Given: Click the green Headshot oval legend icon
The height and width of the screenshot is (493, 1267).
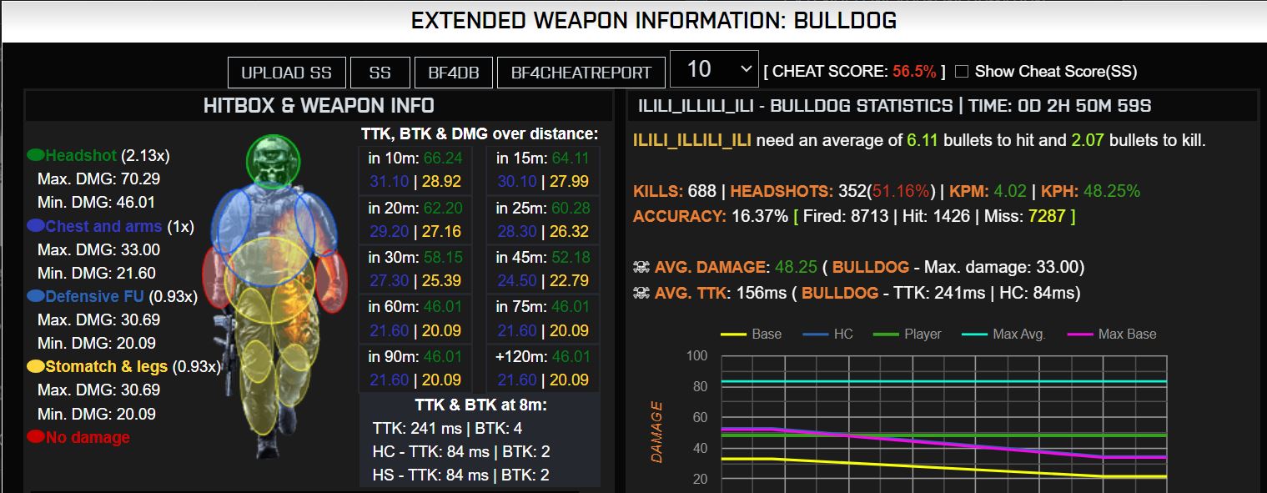Looking at the screenshot, I should pyautogui.click(x=36, y=155).
